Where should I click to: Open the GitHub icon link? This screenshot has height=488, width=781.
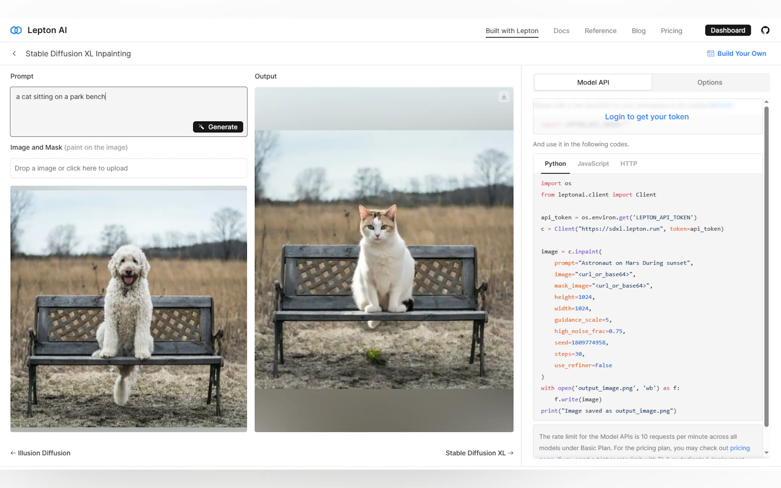(765, 30)
